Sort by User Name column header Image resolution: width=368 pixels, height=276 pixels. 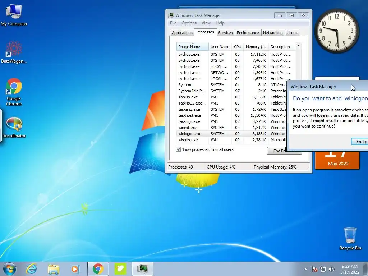click(x=220, y=47)
